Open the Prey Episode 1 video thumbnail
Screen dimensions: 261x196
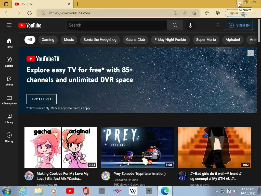click(138, 148)
